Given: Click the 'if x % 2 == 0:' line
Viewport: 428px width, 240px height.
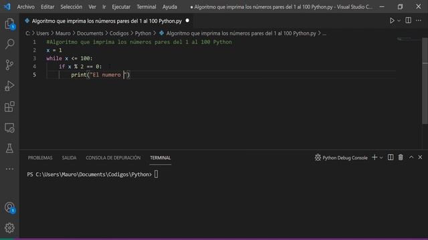Looking at the screenshot, I should [80, 67].
